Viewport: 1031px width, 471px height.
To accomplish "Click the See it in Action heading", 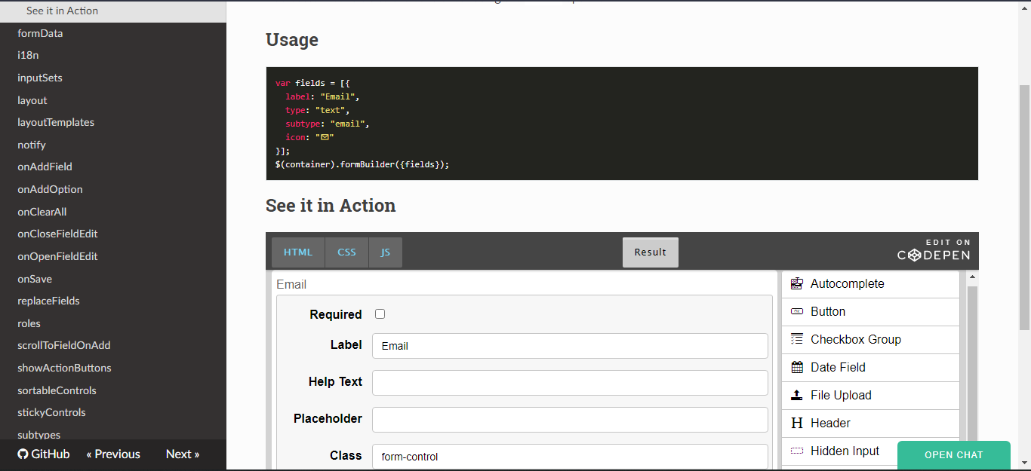I will (331, 206).
